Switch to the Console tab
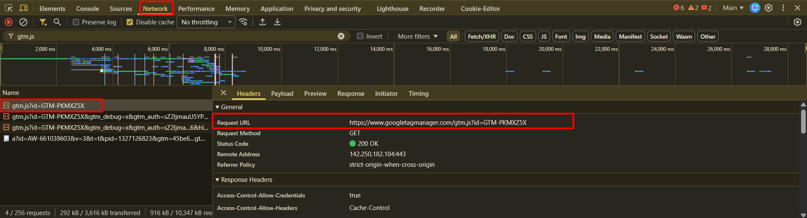 click(x=87, y=8)
